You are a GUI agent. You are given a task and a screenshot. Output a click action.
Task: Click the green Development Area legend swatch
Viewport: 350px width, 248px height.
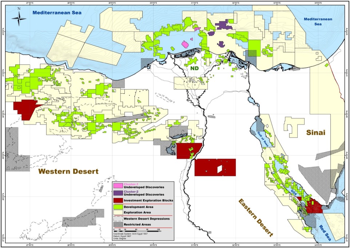(x=118, y=207)
